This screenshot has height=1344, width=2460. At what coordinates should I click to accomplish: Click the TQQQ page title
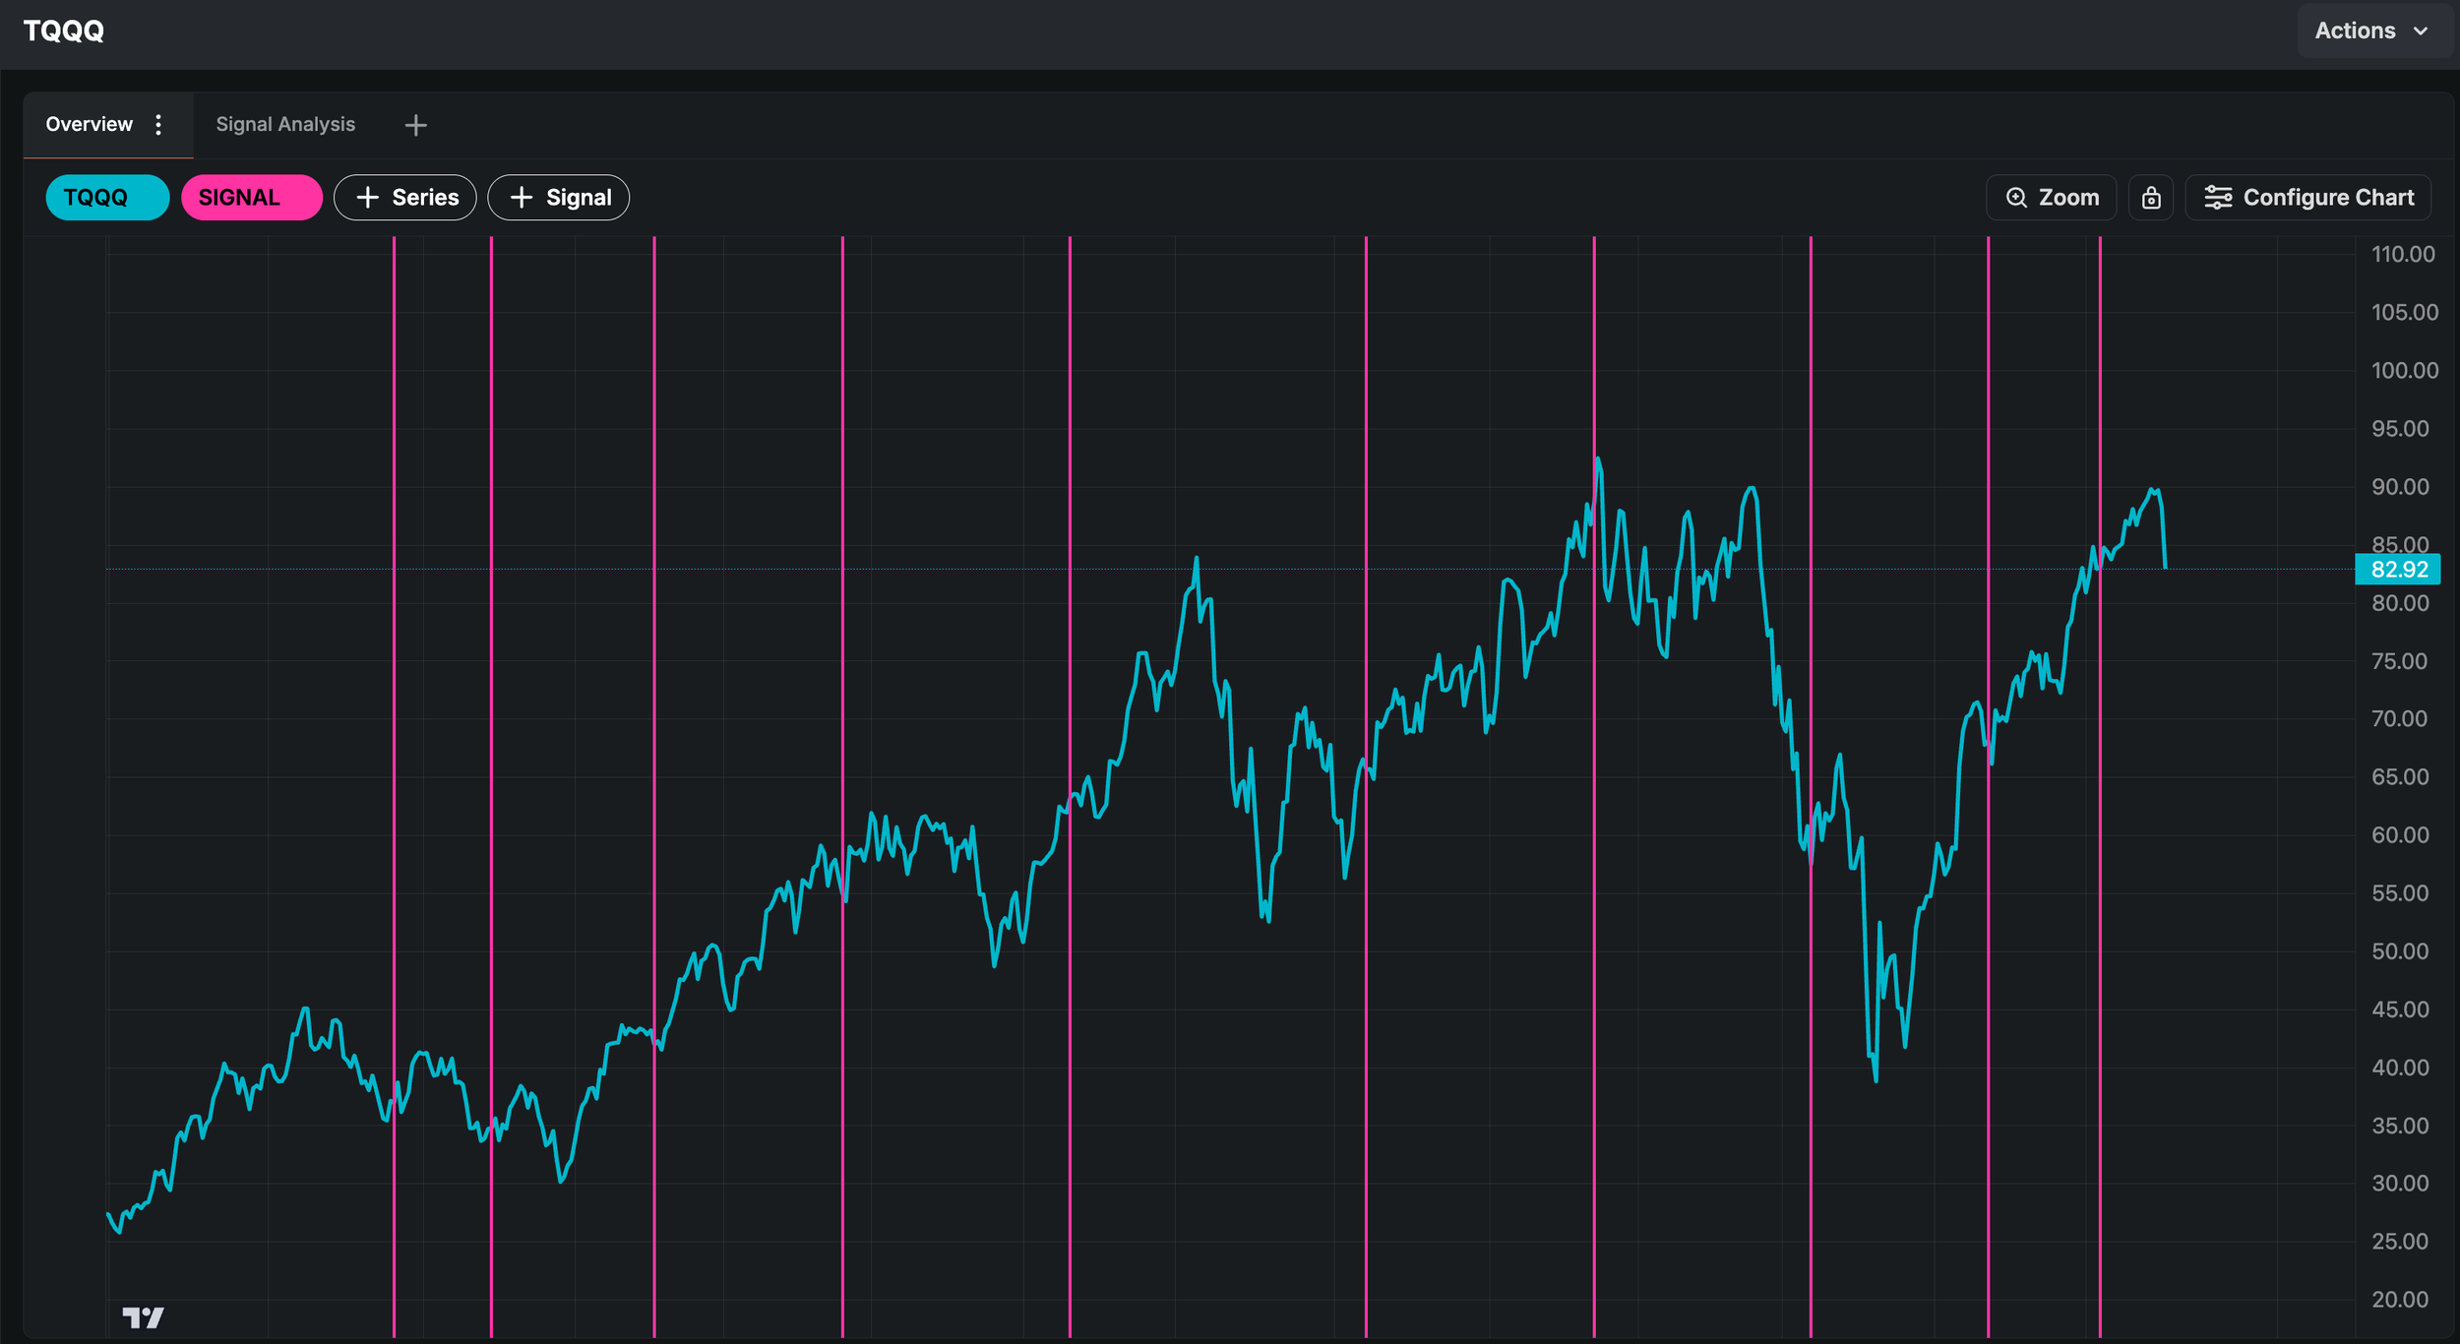tap(64, 31)
